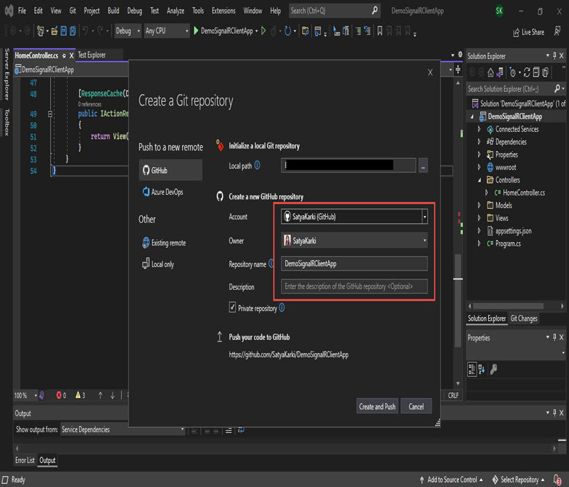The image size is (569, 487).
Task: Click the bookmark toolbar icon
Action: 380,31
